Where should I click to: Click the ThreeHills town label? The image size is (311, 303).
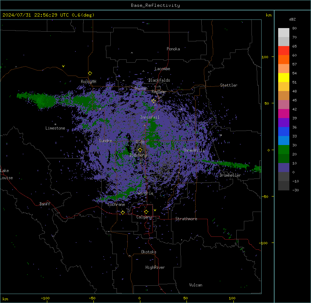(x=194, y=150)
